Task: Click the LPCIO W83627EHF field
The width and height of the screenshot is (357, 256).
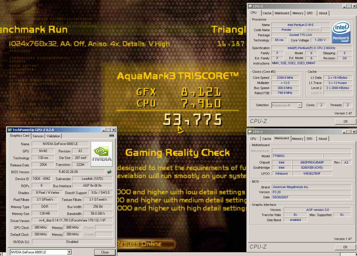Action: click(x=312, y=173)
